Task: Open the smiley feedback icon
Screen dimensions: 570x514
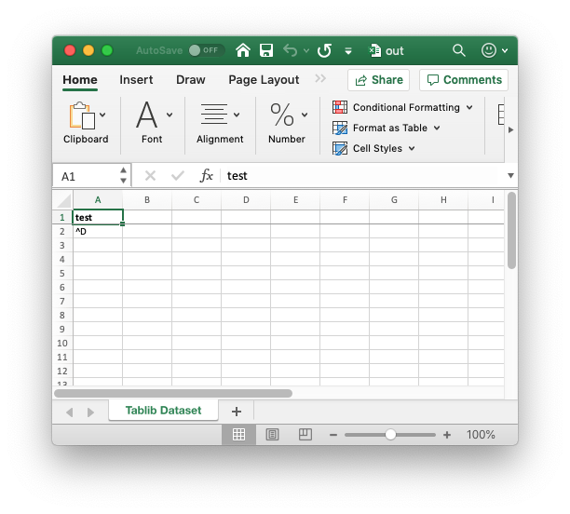Action: pos(489,50)
